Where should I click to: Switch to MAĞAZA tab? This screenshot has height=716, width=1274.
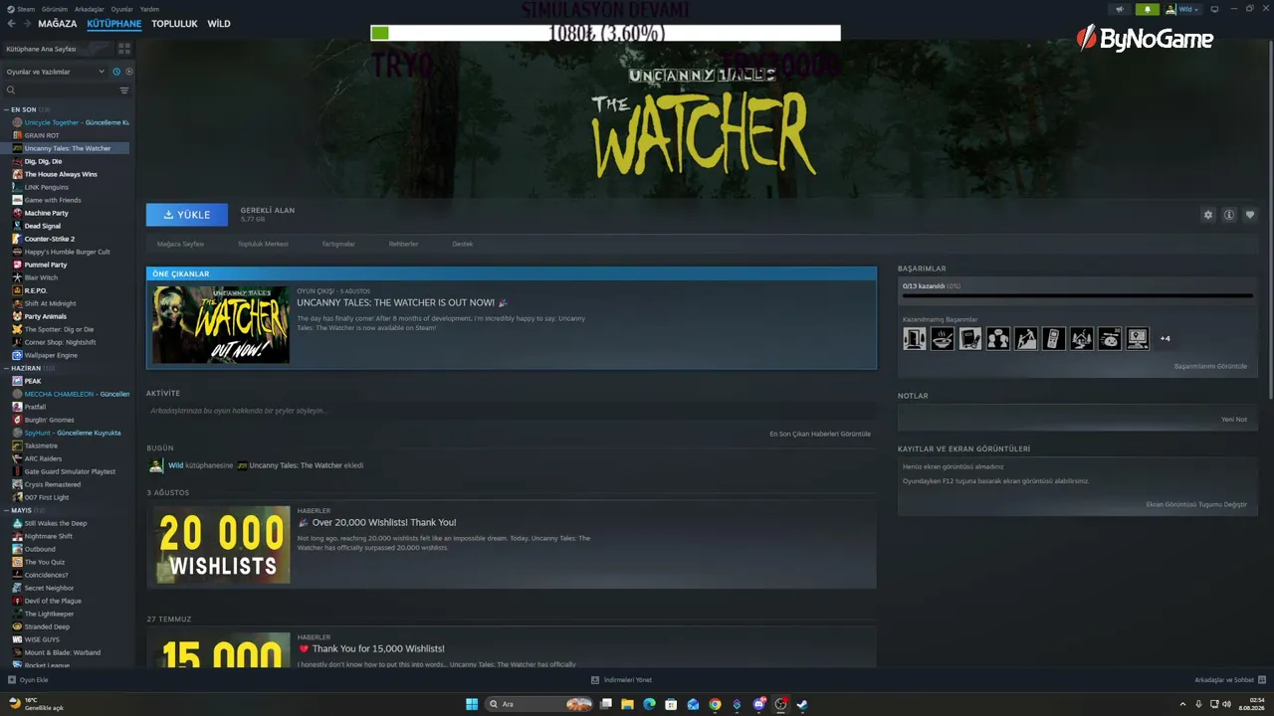click(57, 24)
